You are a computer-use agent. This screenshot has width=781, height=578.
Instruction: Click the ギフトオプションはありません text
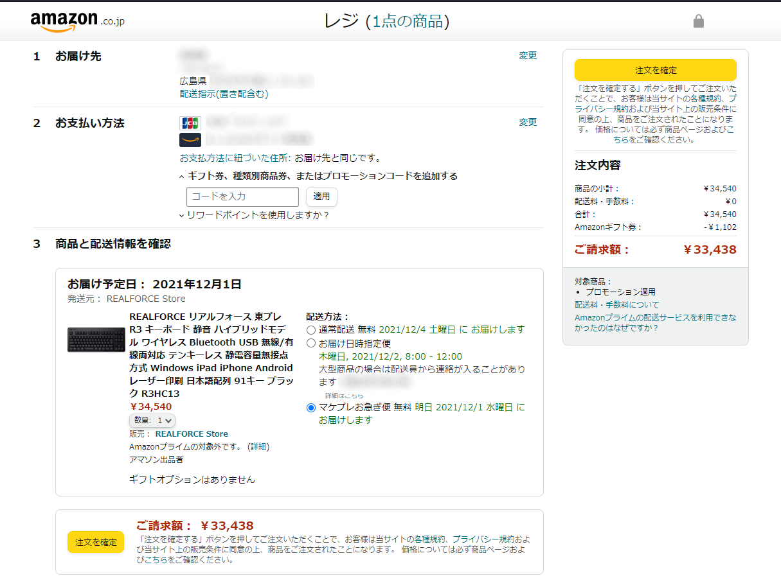[192, 480]
